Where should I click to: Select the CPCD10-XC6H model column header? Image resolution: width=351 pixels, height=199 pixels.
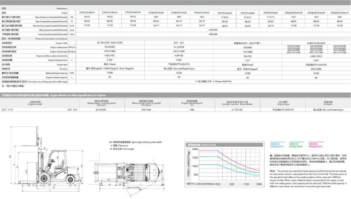click(x=225, y=13)
